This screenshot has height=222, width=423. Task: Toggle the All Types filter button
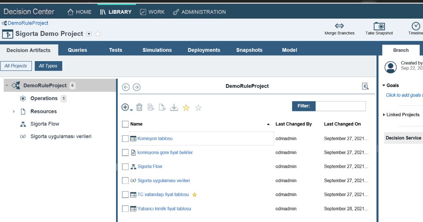(48, 66)
